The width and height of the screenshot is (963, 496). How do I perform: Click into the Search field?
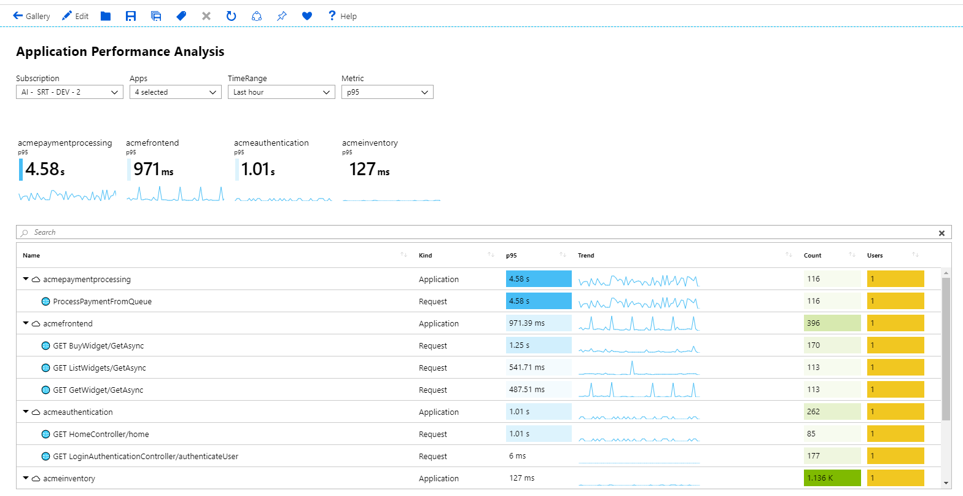pyautogui.click(x=479, y=232)
